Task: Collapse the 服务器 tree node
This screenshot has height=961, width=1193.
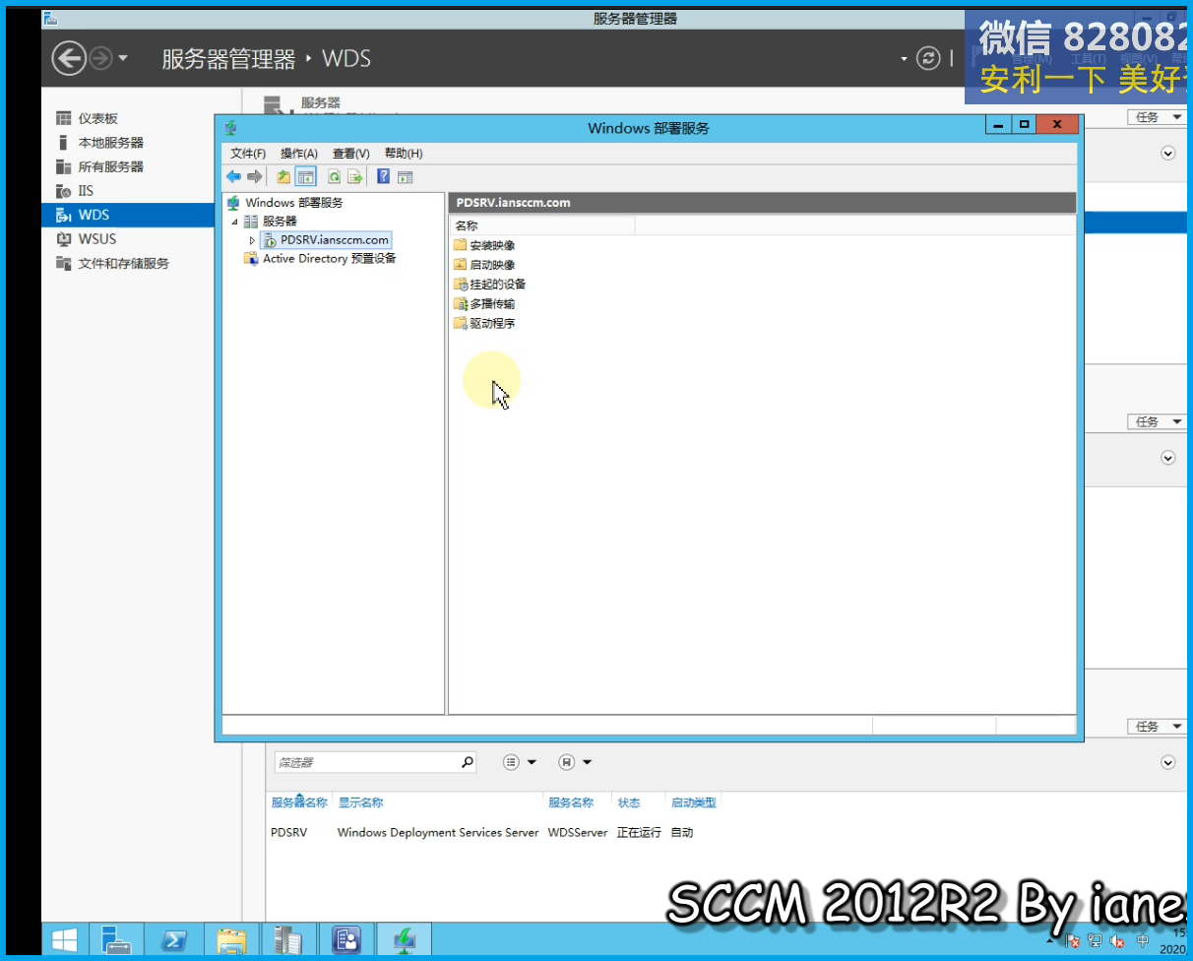Action: (234, 222)
